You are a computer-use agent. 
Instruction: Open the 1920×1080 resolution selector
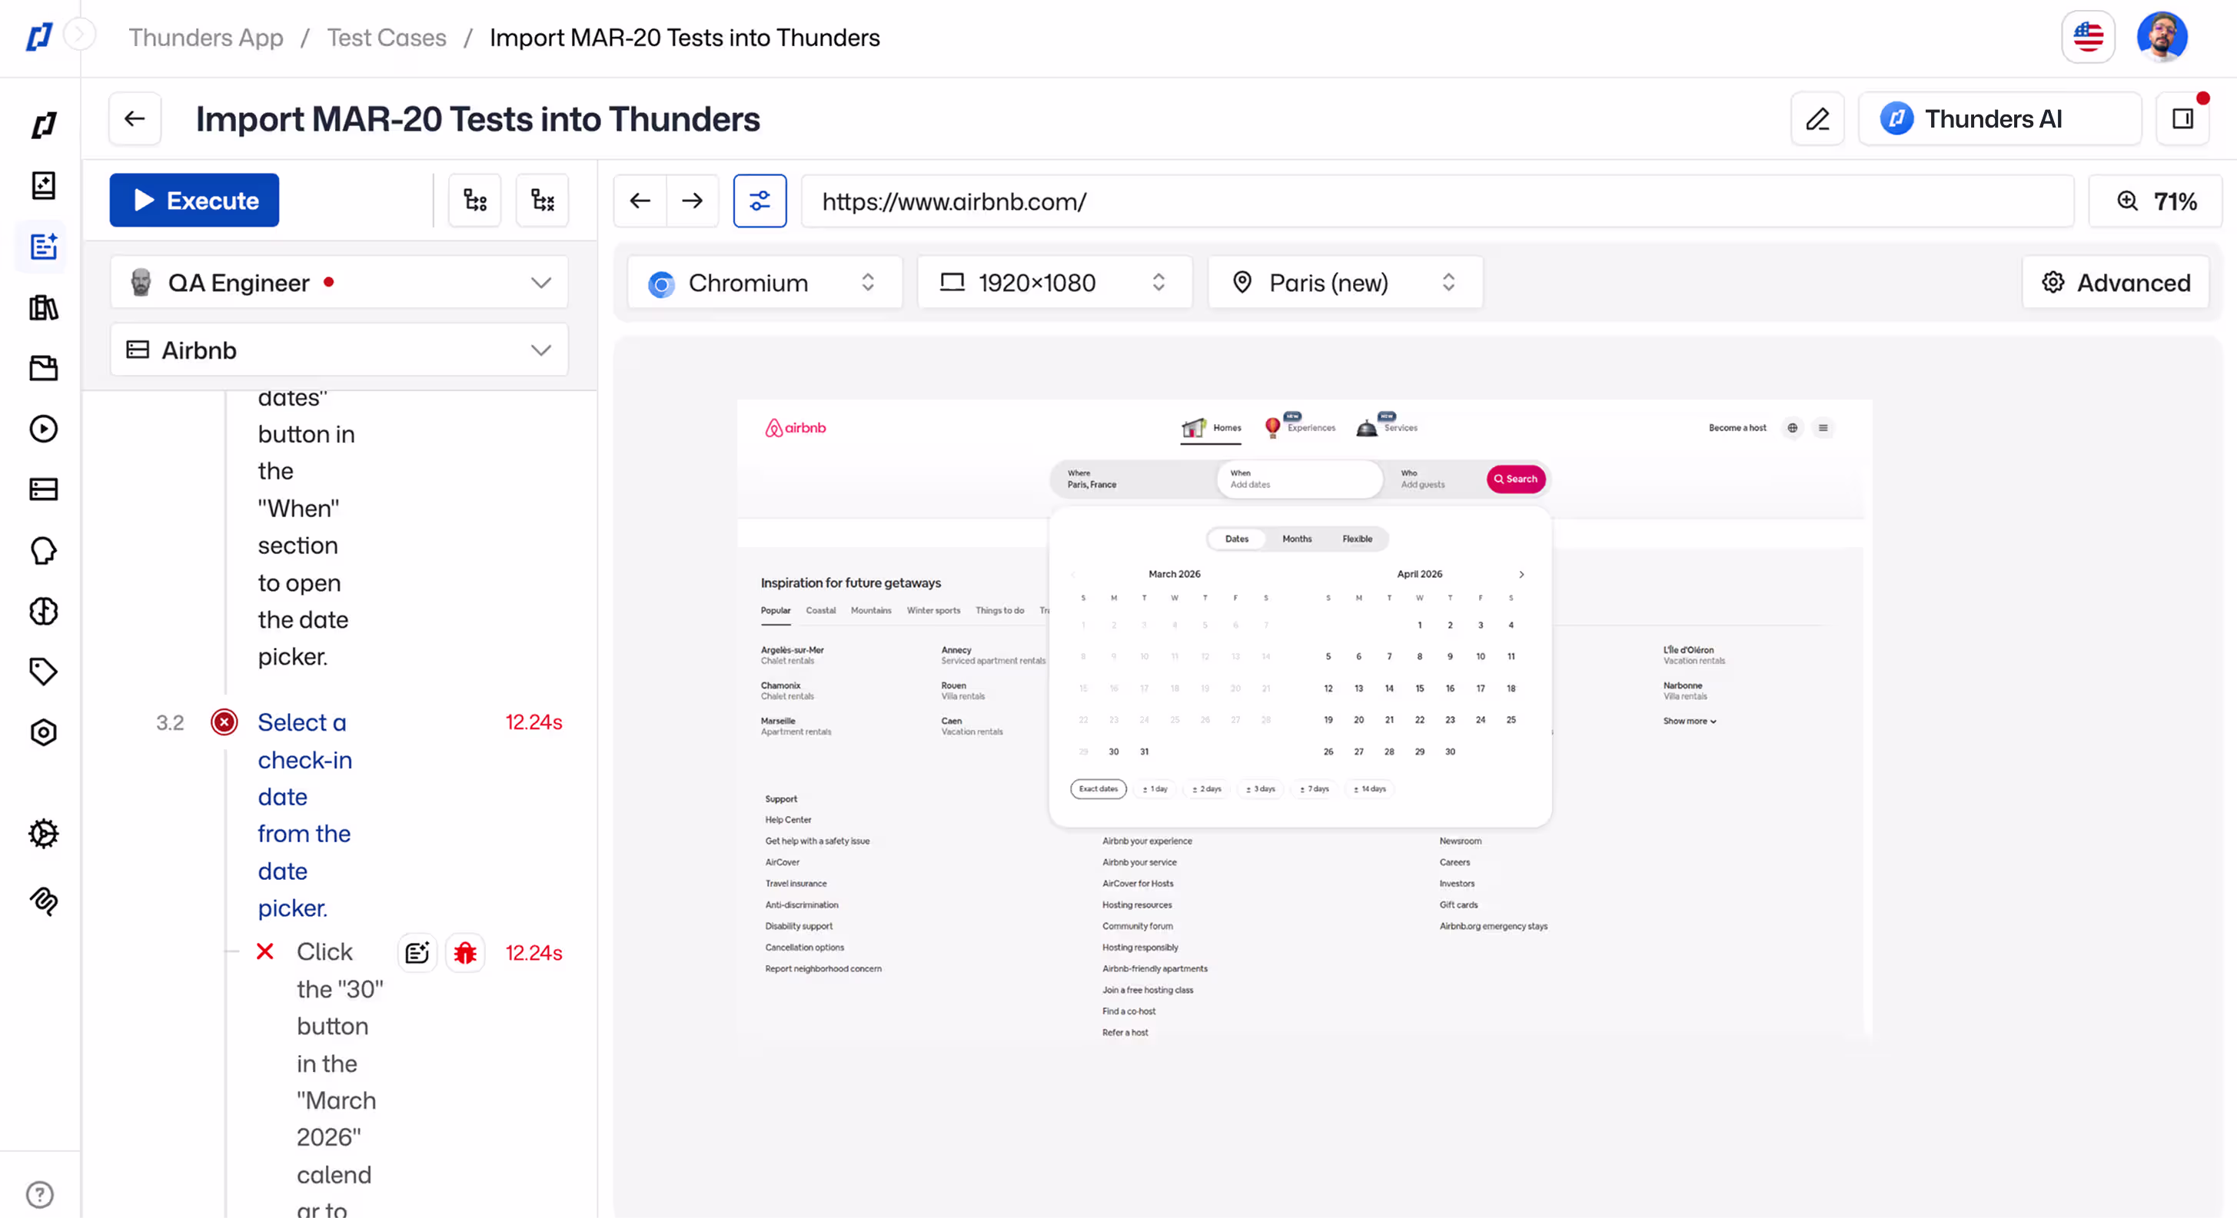[x=1055, y=282]
